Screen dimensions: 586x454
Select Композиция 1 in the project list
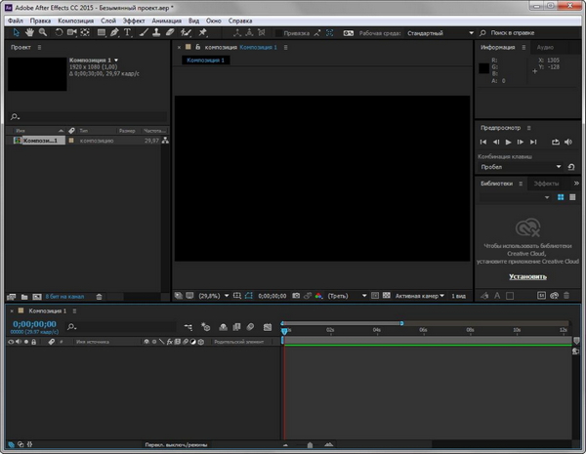coord(41,142)
